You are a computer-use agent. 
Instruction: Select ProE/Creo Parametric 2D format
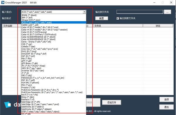click(x=54, y=90)
